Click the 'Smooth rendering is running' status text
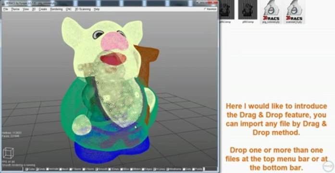Viewport: 335px width, 173px height. point(18,165)
